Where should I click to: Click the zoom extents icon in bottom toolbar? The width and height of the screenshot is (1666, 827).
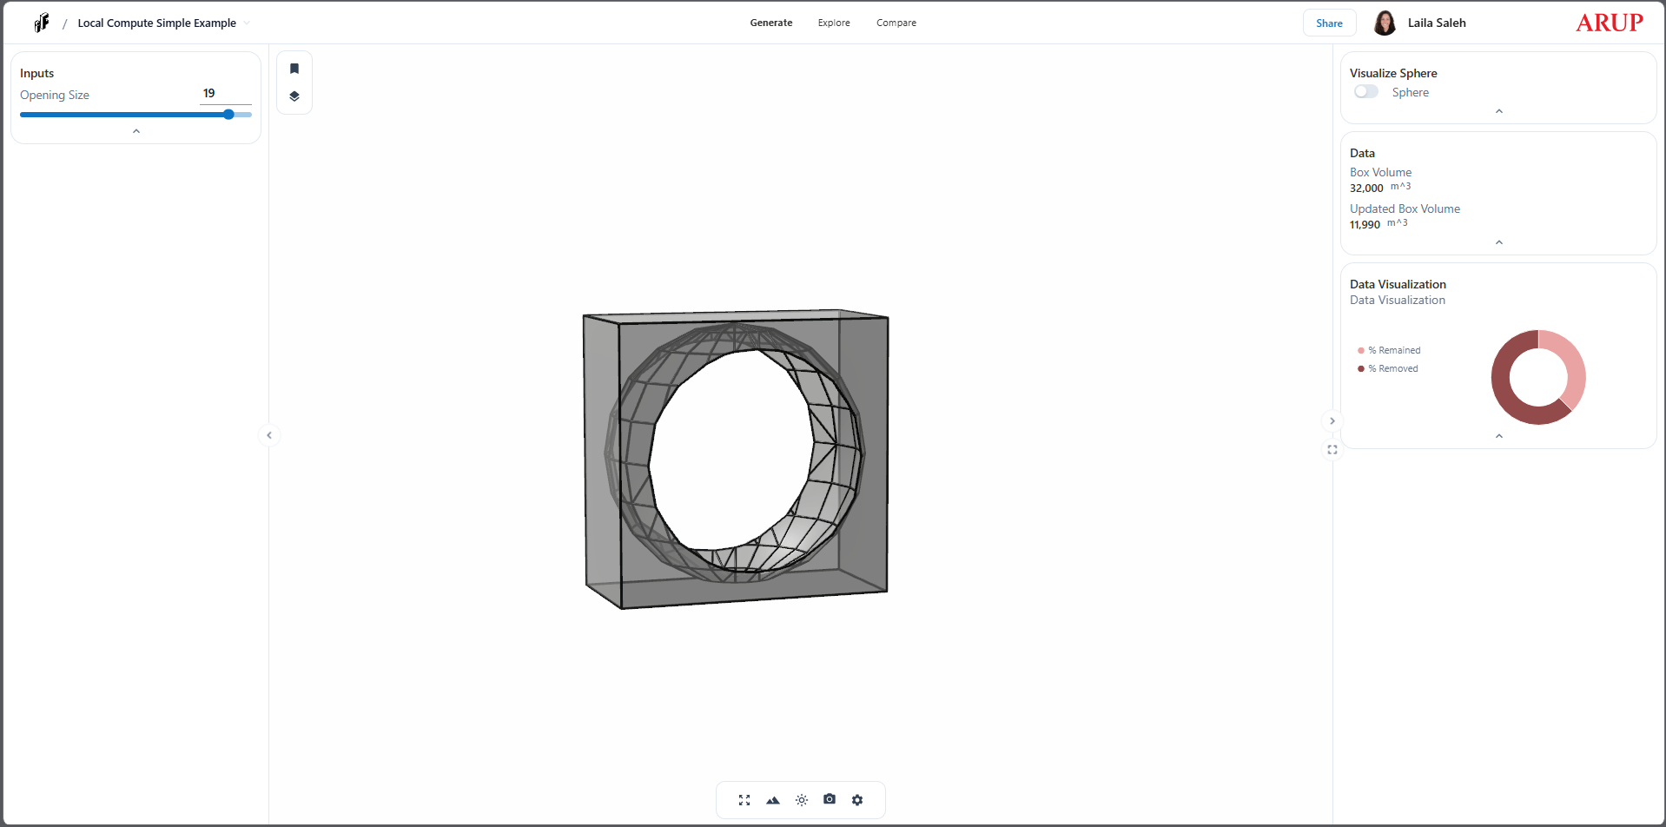tap(744, 800)
